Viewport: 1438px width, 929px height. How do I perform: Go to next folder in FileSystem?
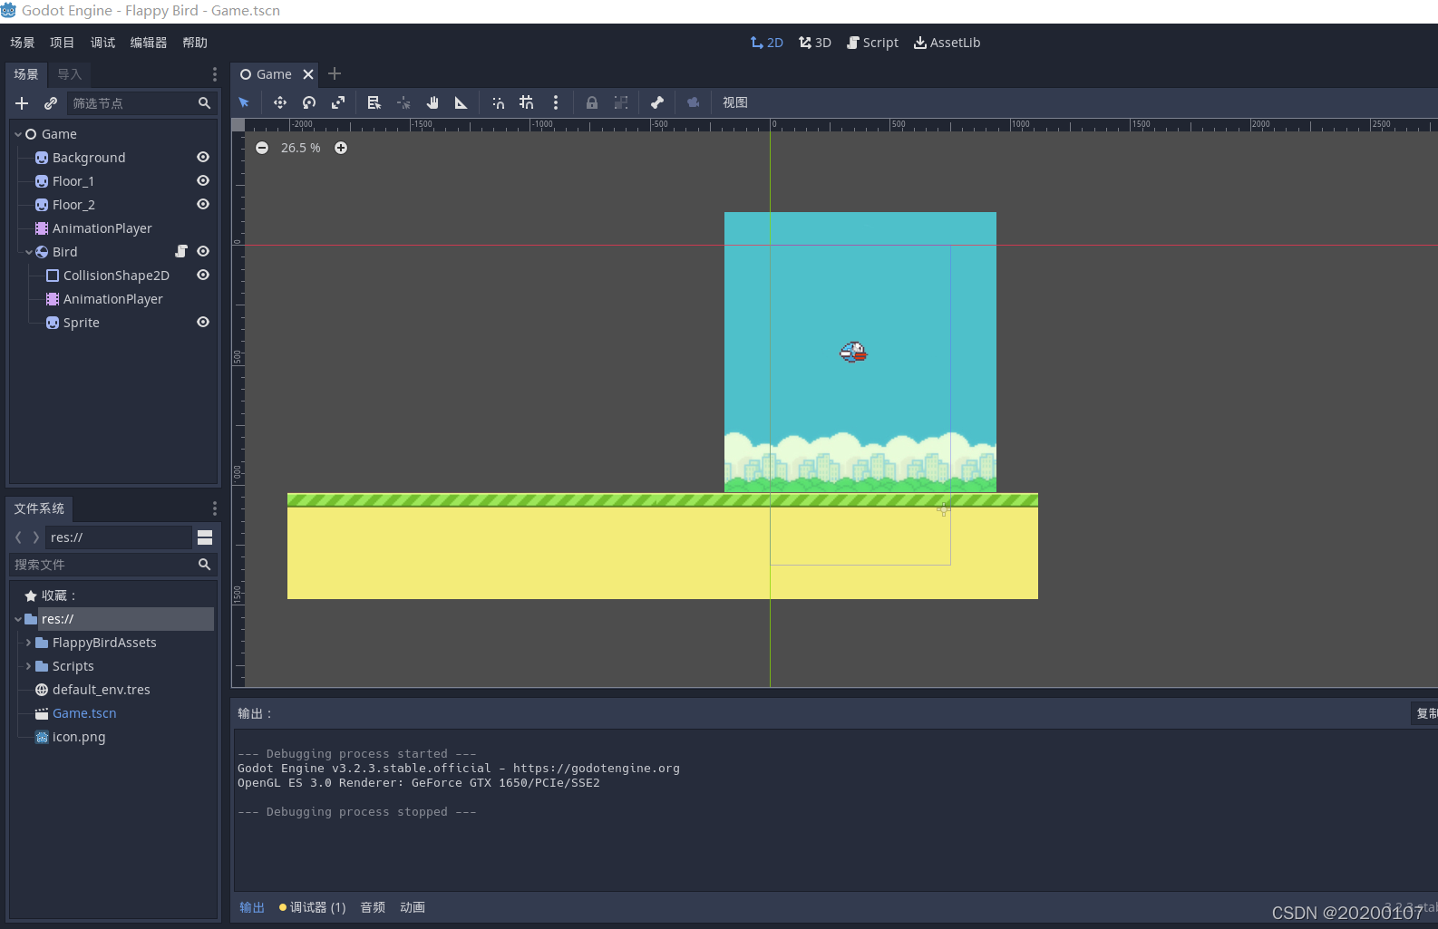tap(35, 537)
